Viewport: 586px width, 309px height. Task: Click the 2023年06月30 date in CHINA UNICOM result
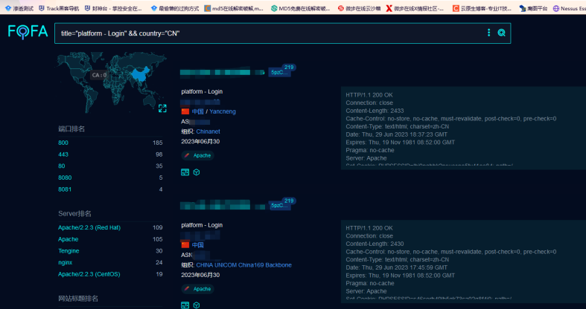pos(200,275)
